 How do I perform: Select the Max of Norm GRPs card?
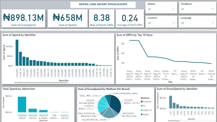[102, 18]
